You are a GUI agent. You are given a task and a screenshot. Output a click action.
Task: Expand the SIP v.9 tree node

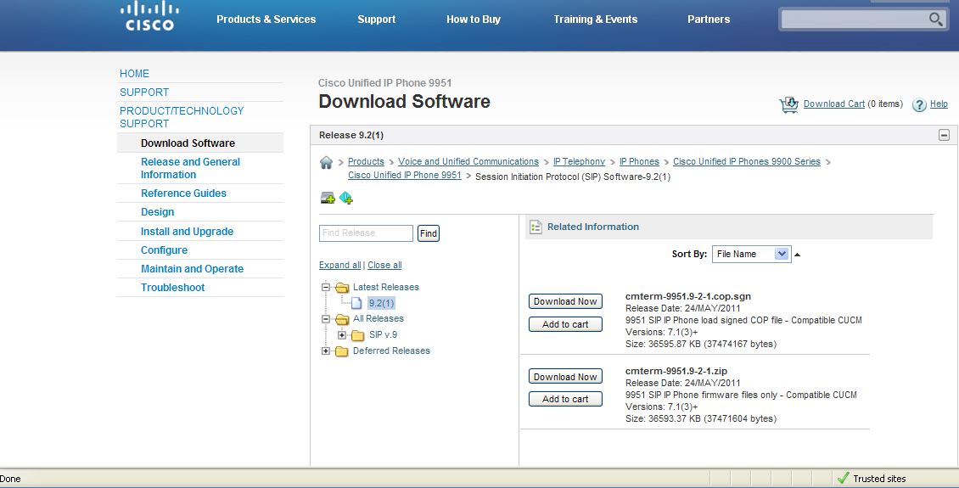pyautogui.click(x=342, y=335)
